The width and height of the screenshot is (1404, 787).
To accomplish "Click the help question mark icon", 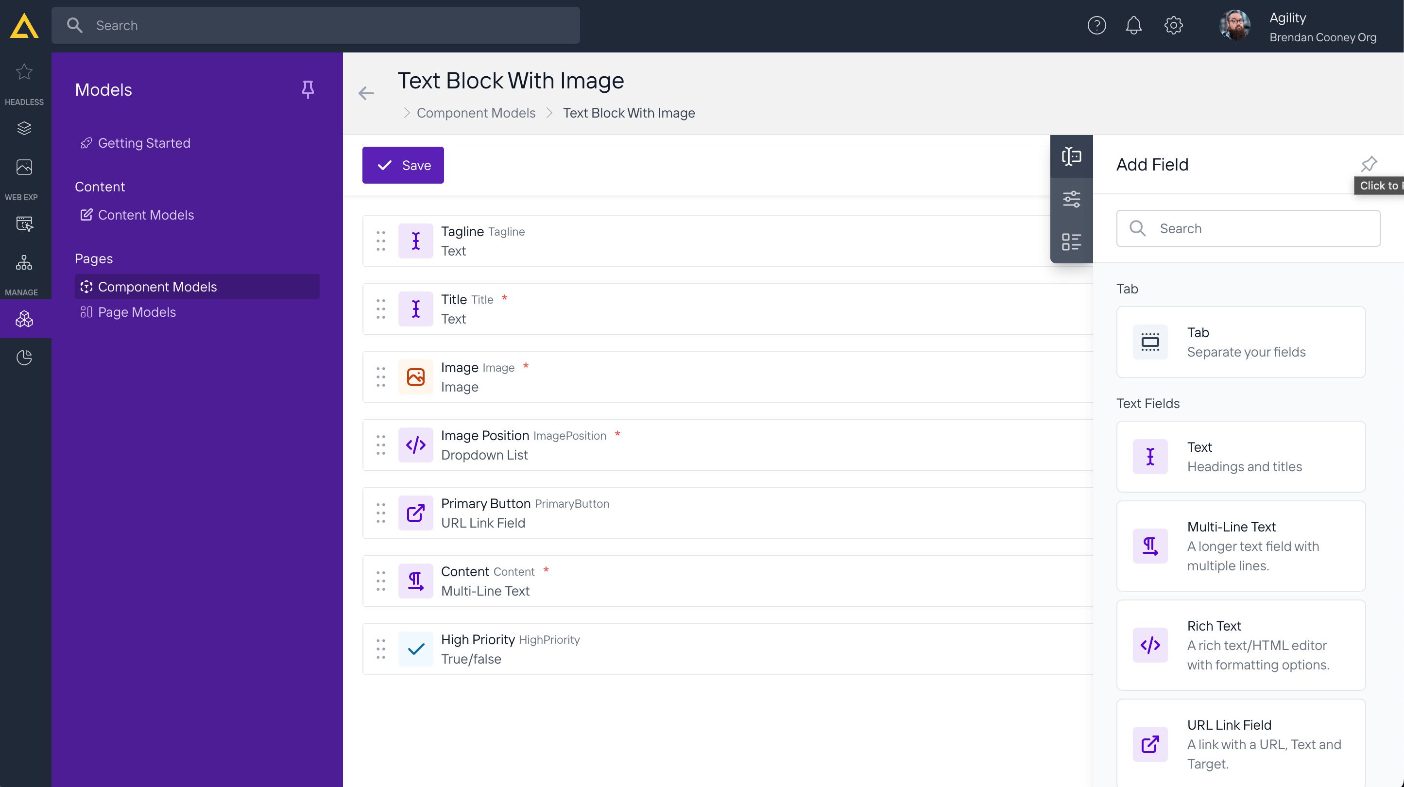I will coord(1096,25).
